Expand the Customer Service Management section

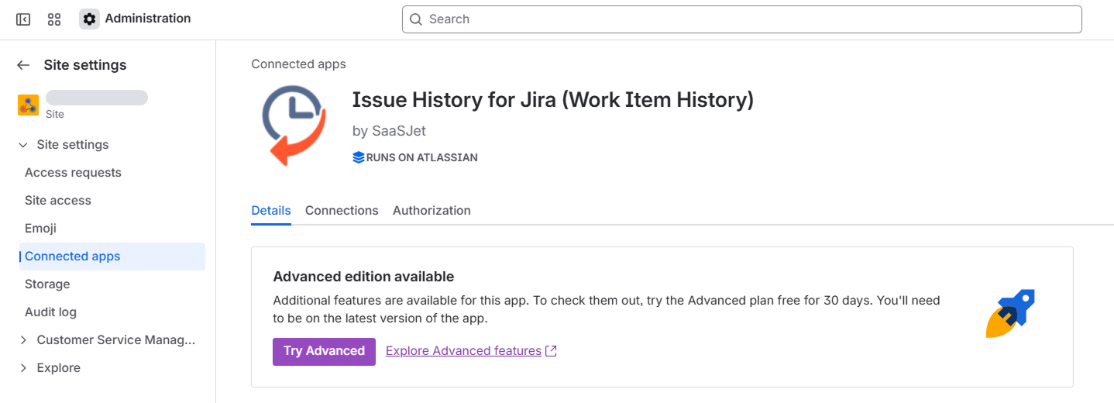[x=23, y=340]
